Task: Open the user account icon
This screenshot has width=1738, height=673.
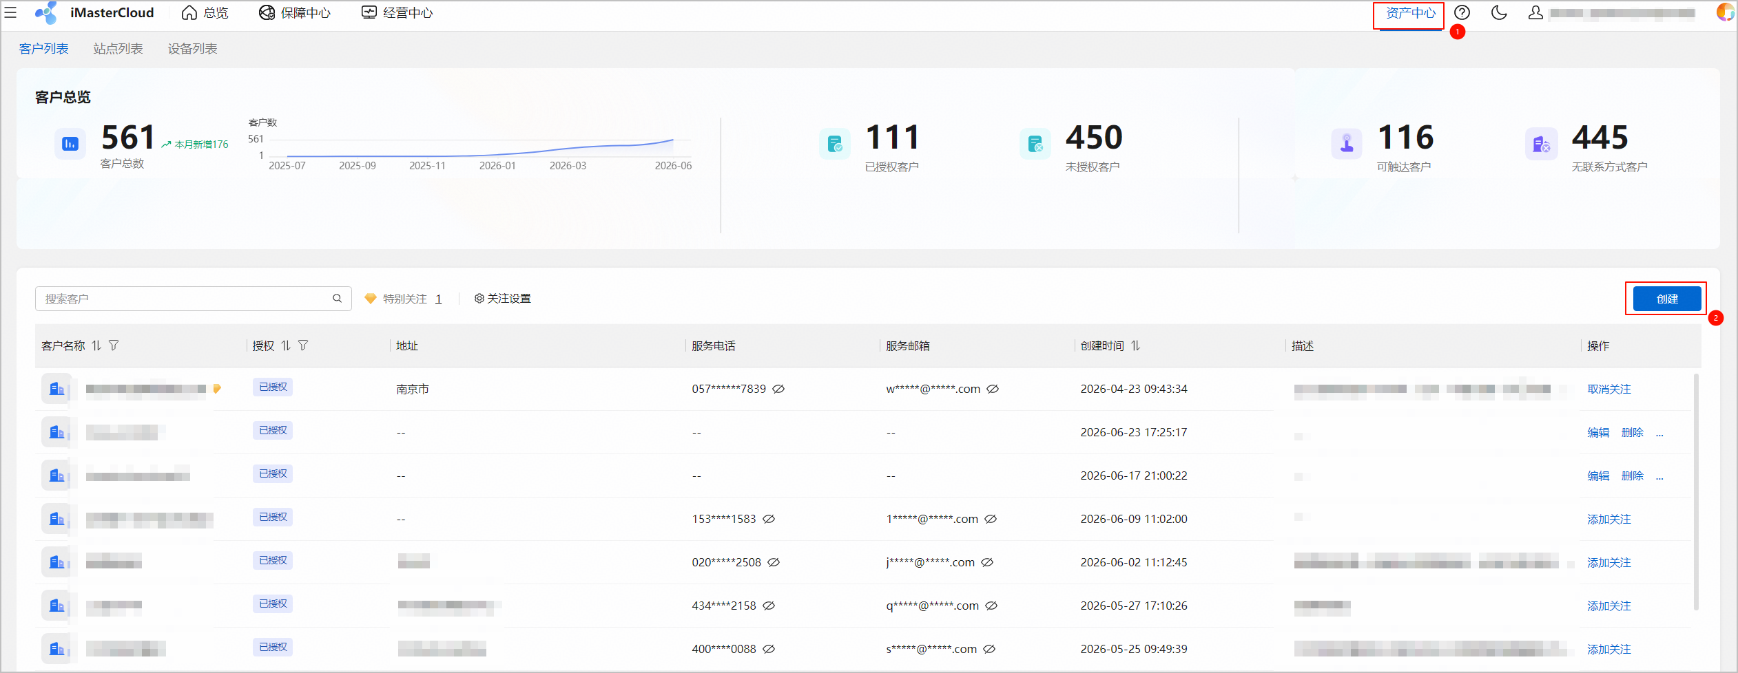Action: coord(1535,12)
